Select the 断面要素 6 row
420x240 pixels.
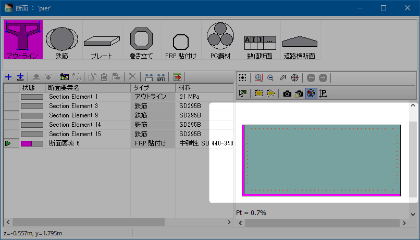[118, 143]
